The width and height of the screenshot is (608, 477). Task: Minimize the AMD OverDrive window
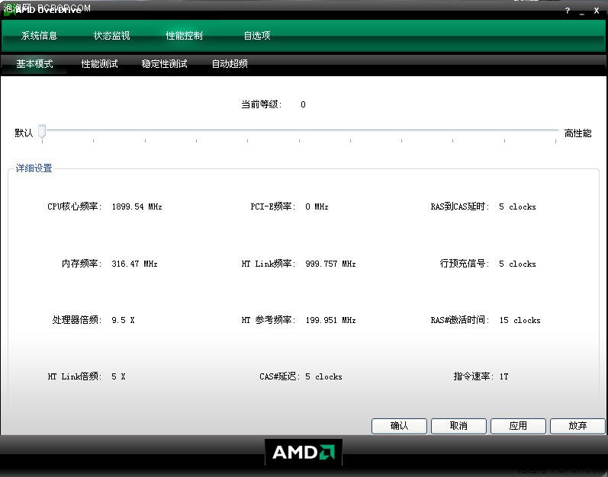pos(581,11)
